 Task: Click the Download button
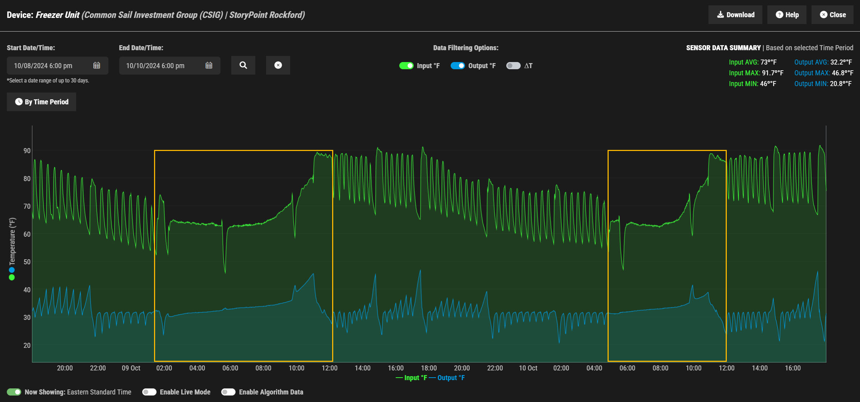pos(735,15)
